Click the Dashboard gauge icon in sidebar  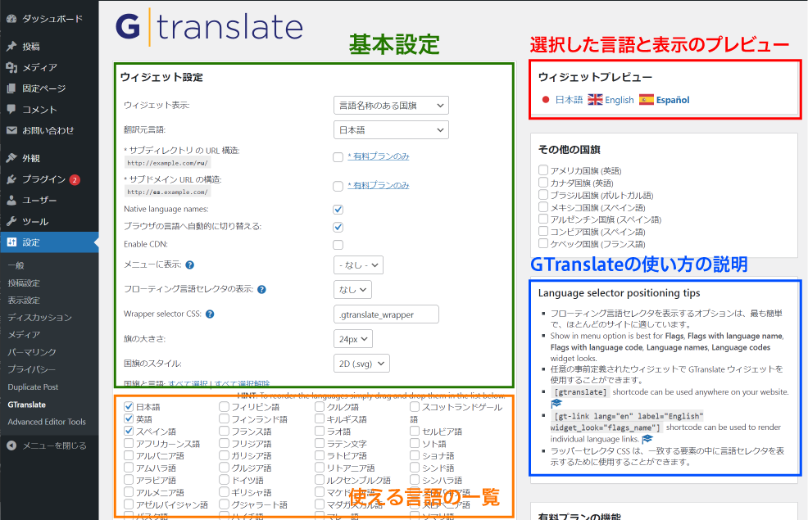click(11, 19)
